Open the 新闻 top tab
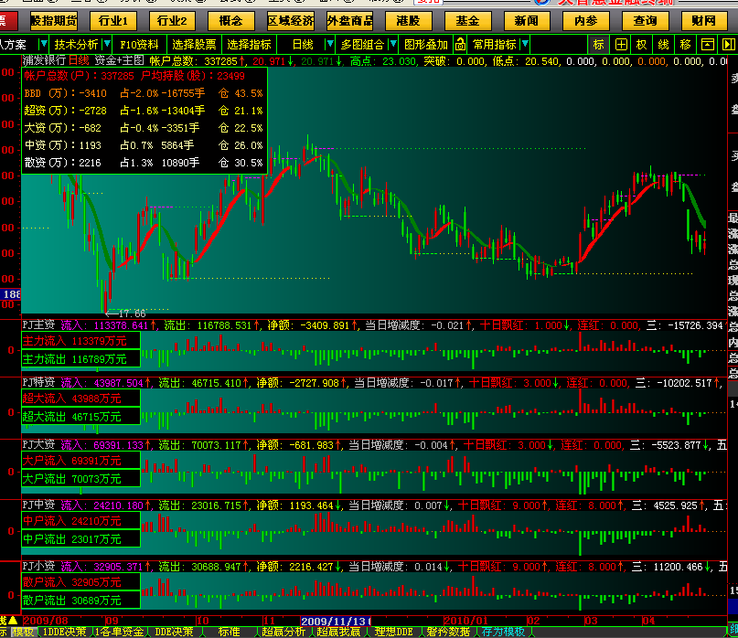 click(527, 21)
